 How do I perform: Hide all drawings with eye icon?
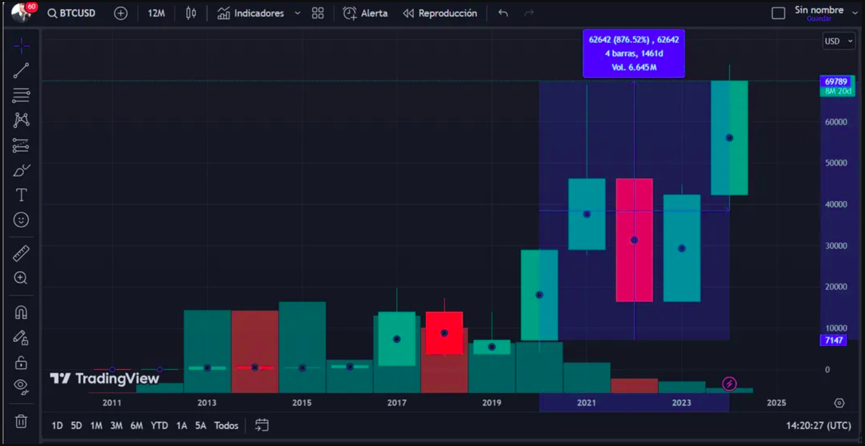point(21,387)
